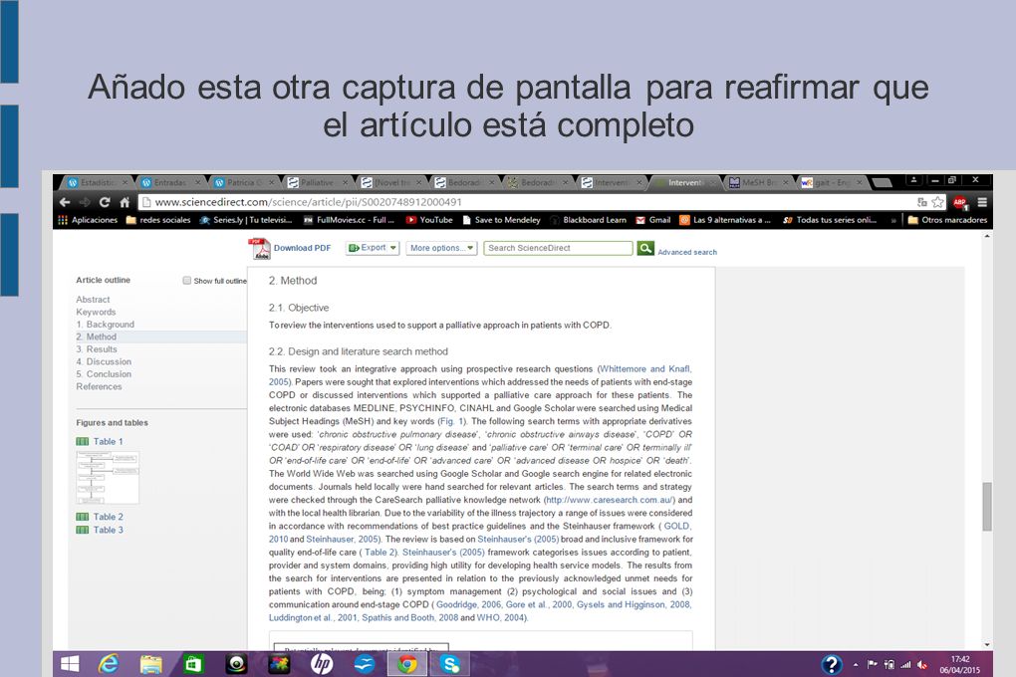Open the green table icon beside Table 2
This screenshot has height=677, width=1016.
pos(83,517)
